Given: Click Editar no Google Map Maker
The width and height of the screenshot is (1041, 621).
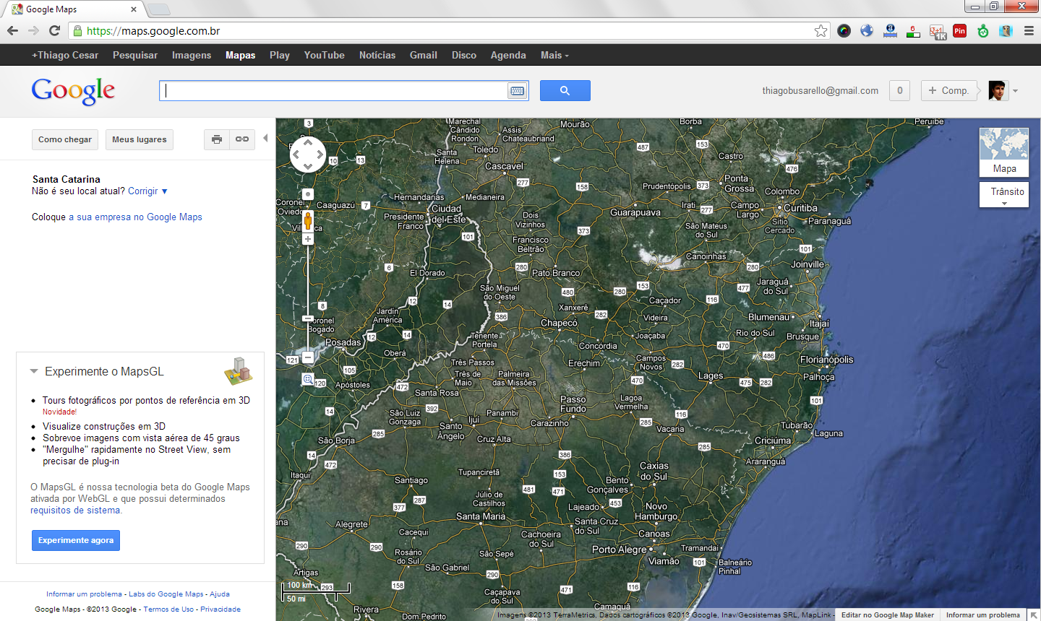Looking at the screenshot, I should click(x=888, y=615).
